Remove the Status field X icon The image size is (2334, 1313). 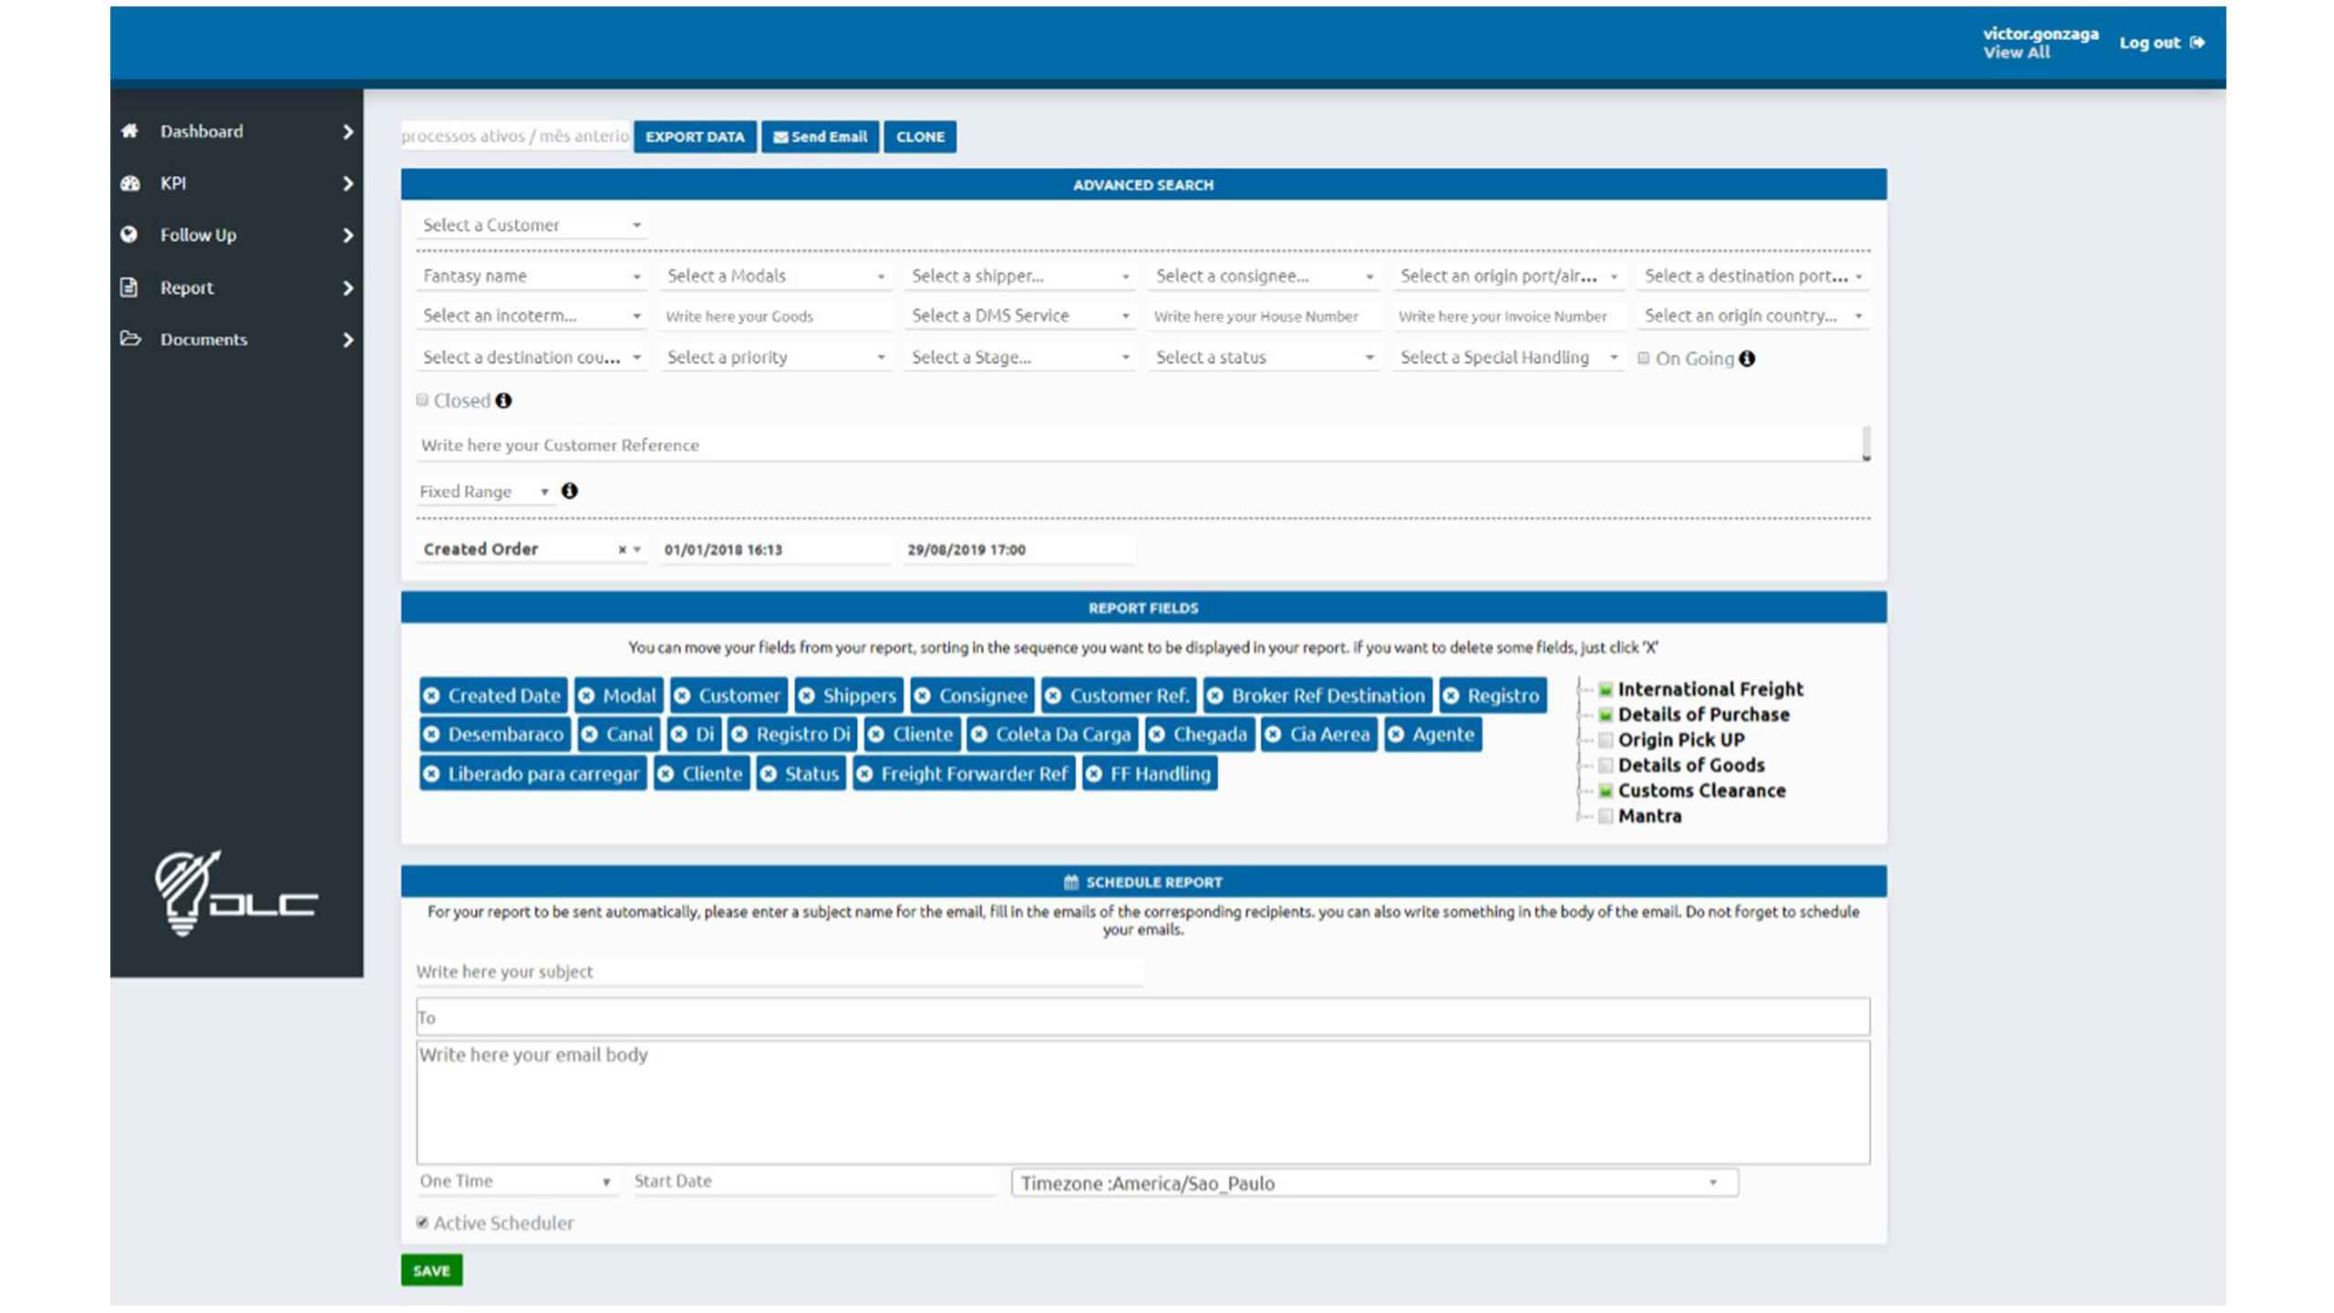point(768,774)
